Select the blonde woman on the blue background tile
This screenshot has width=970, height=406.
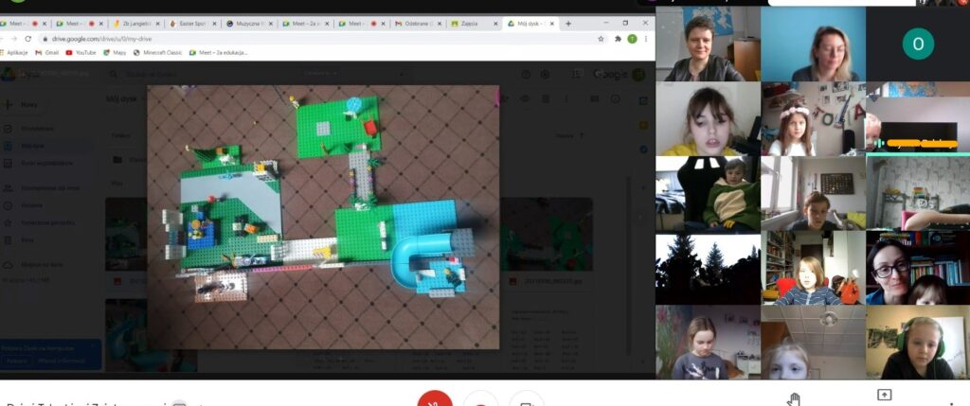point(813,44)
